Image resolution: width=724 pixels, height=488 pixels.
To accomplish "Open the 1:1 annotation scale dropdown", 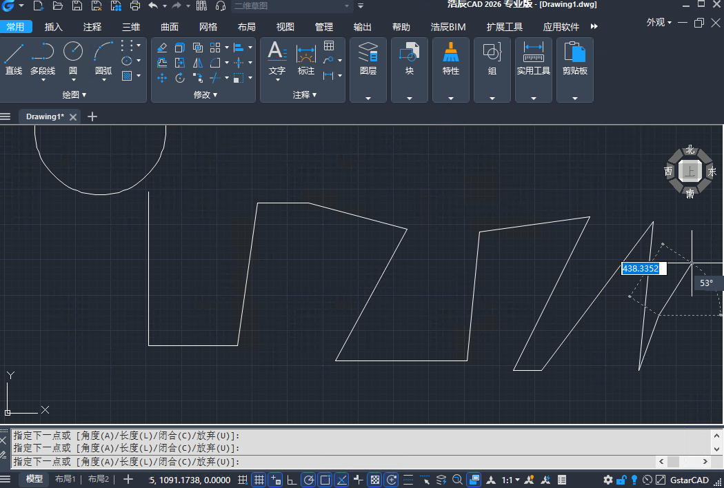I will tap(510, 480).
